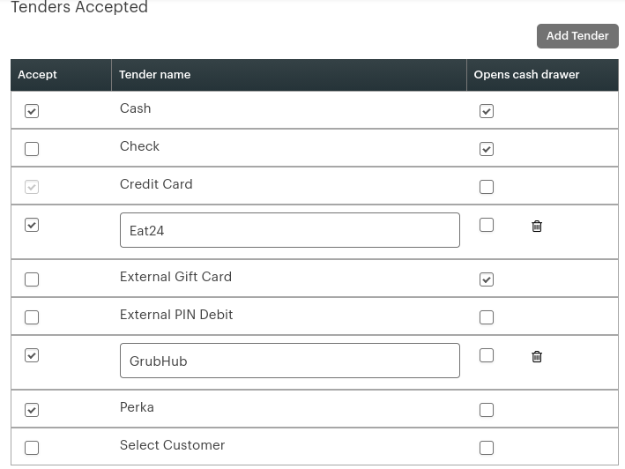This screenshot has height=469, width=625.
Task: Disable Accept for Perka tender
Action: coord(32,410)
